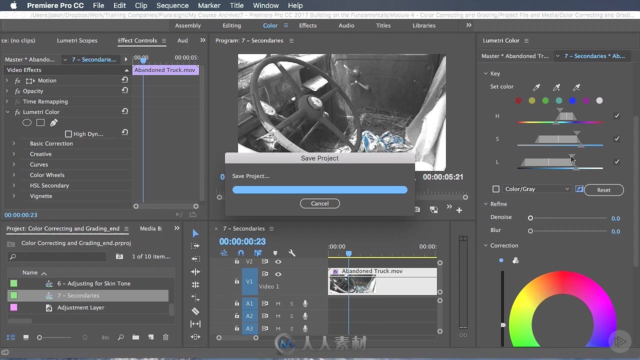Open the Marker menu
The height and width of the screenshot is (360, 640).
pos(209,5)
